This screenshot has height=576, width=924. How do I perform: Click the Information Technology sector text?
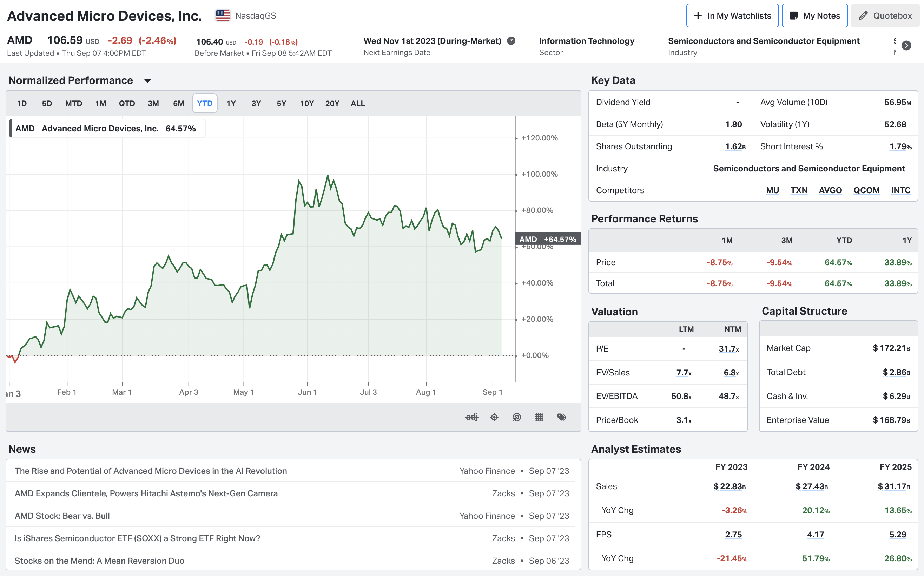586,41
